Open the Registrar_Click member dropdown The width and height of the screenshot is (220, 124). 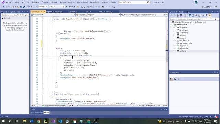[143, 15]
